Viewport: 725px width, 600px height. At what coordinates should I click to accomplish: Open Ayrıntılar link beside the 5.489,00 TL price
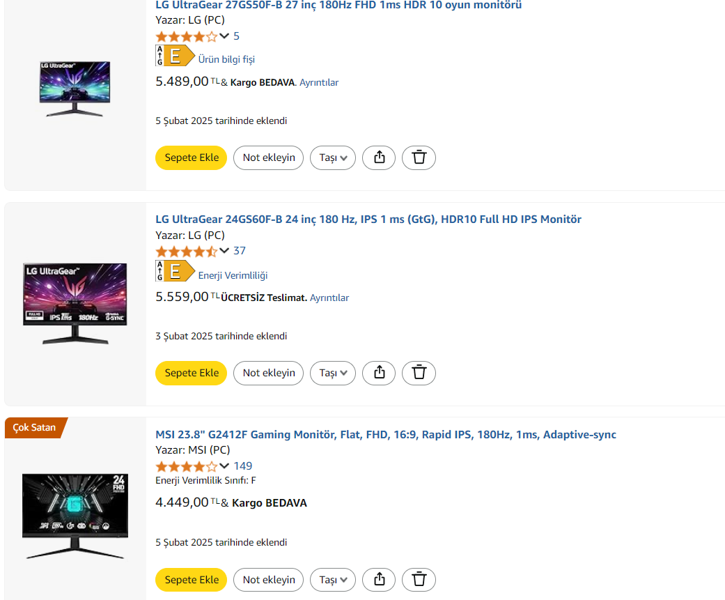pyautogui.click(x=319, y=82)
